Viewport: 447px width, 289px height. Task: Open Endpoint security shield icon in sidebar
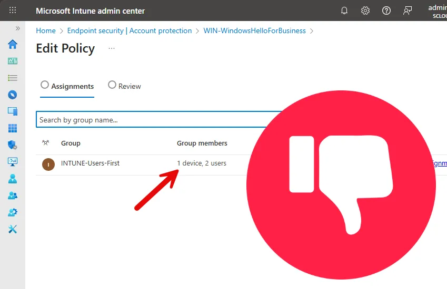[x=13, y=145]
